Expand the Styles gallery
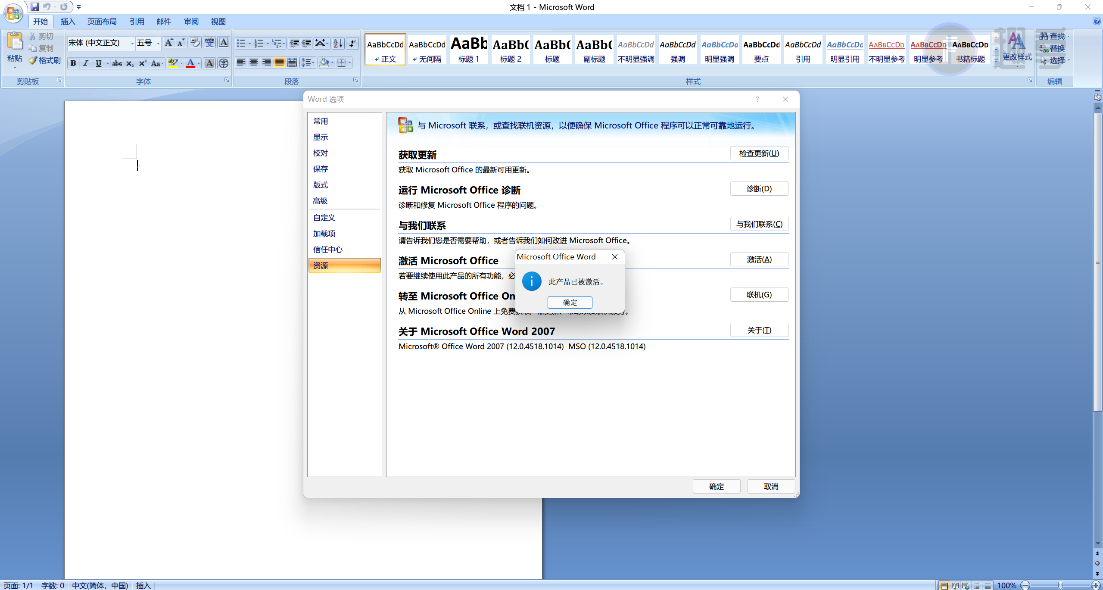The height and width of the screenshot is (590, 1103). [x=996, y=61]
